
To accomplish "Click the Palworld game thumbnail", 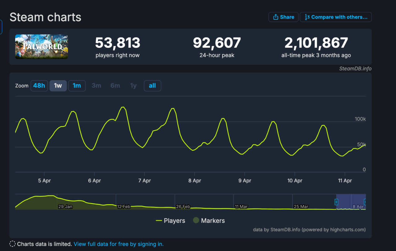I will tap(41, 46).
